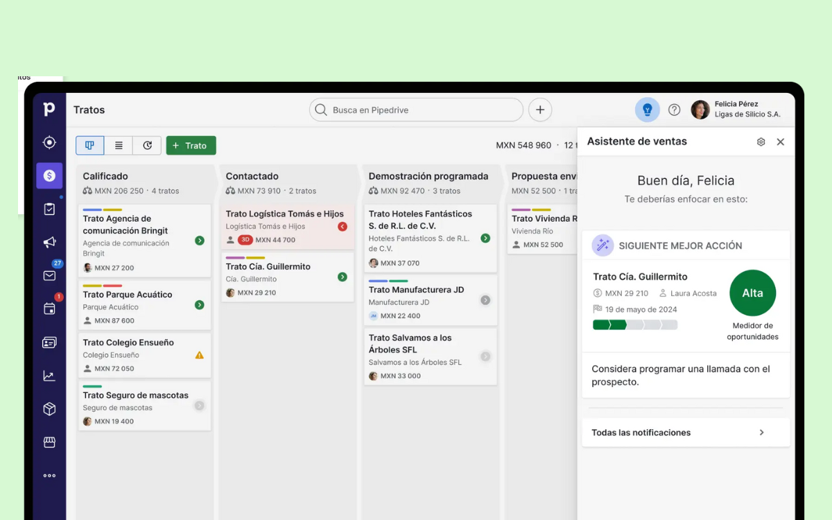832x520 pixels.
Task: Open the more options ellipsis in sidebar
Action: click(x=49, y=476)
